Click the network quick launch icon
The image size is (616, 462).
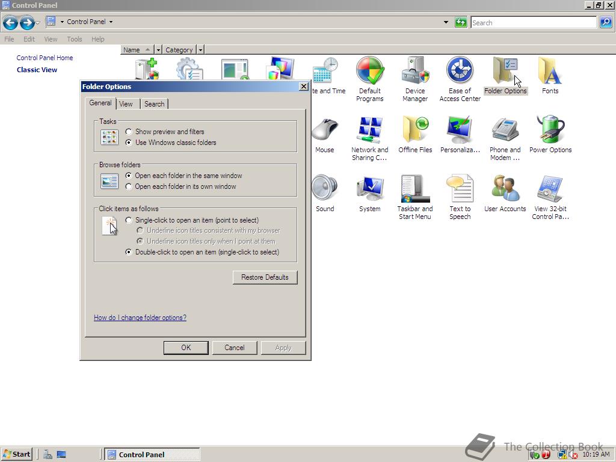point(48,455)
